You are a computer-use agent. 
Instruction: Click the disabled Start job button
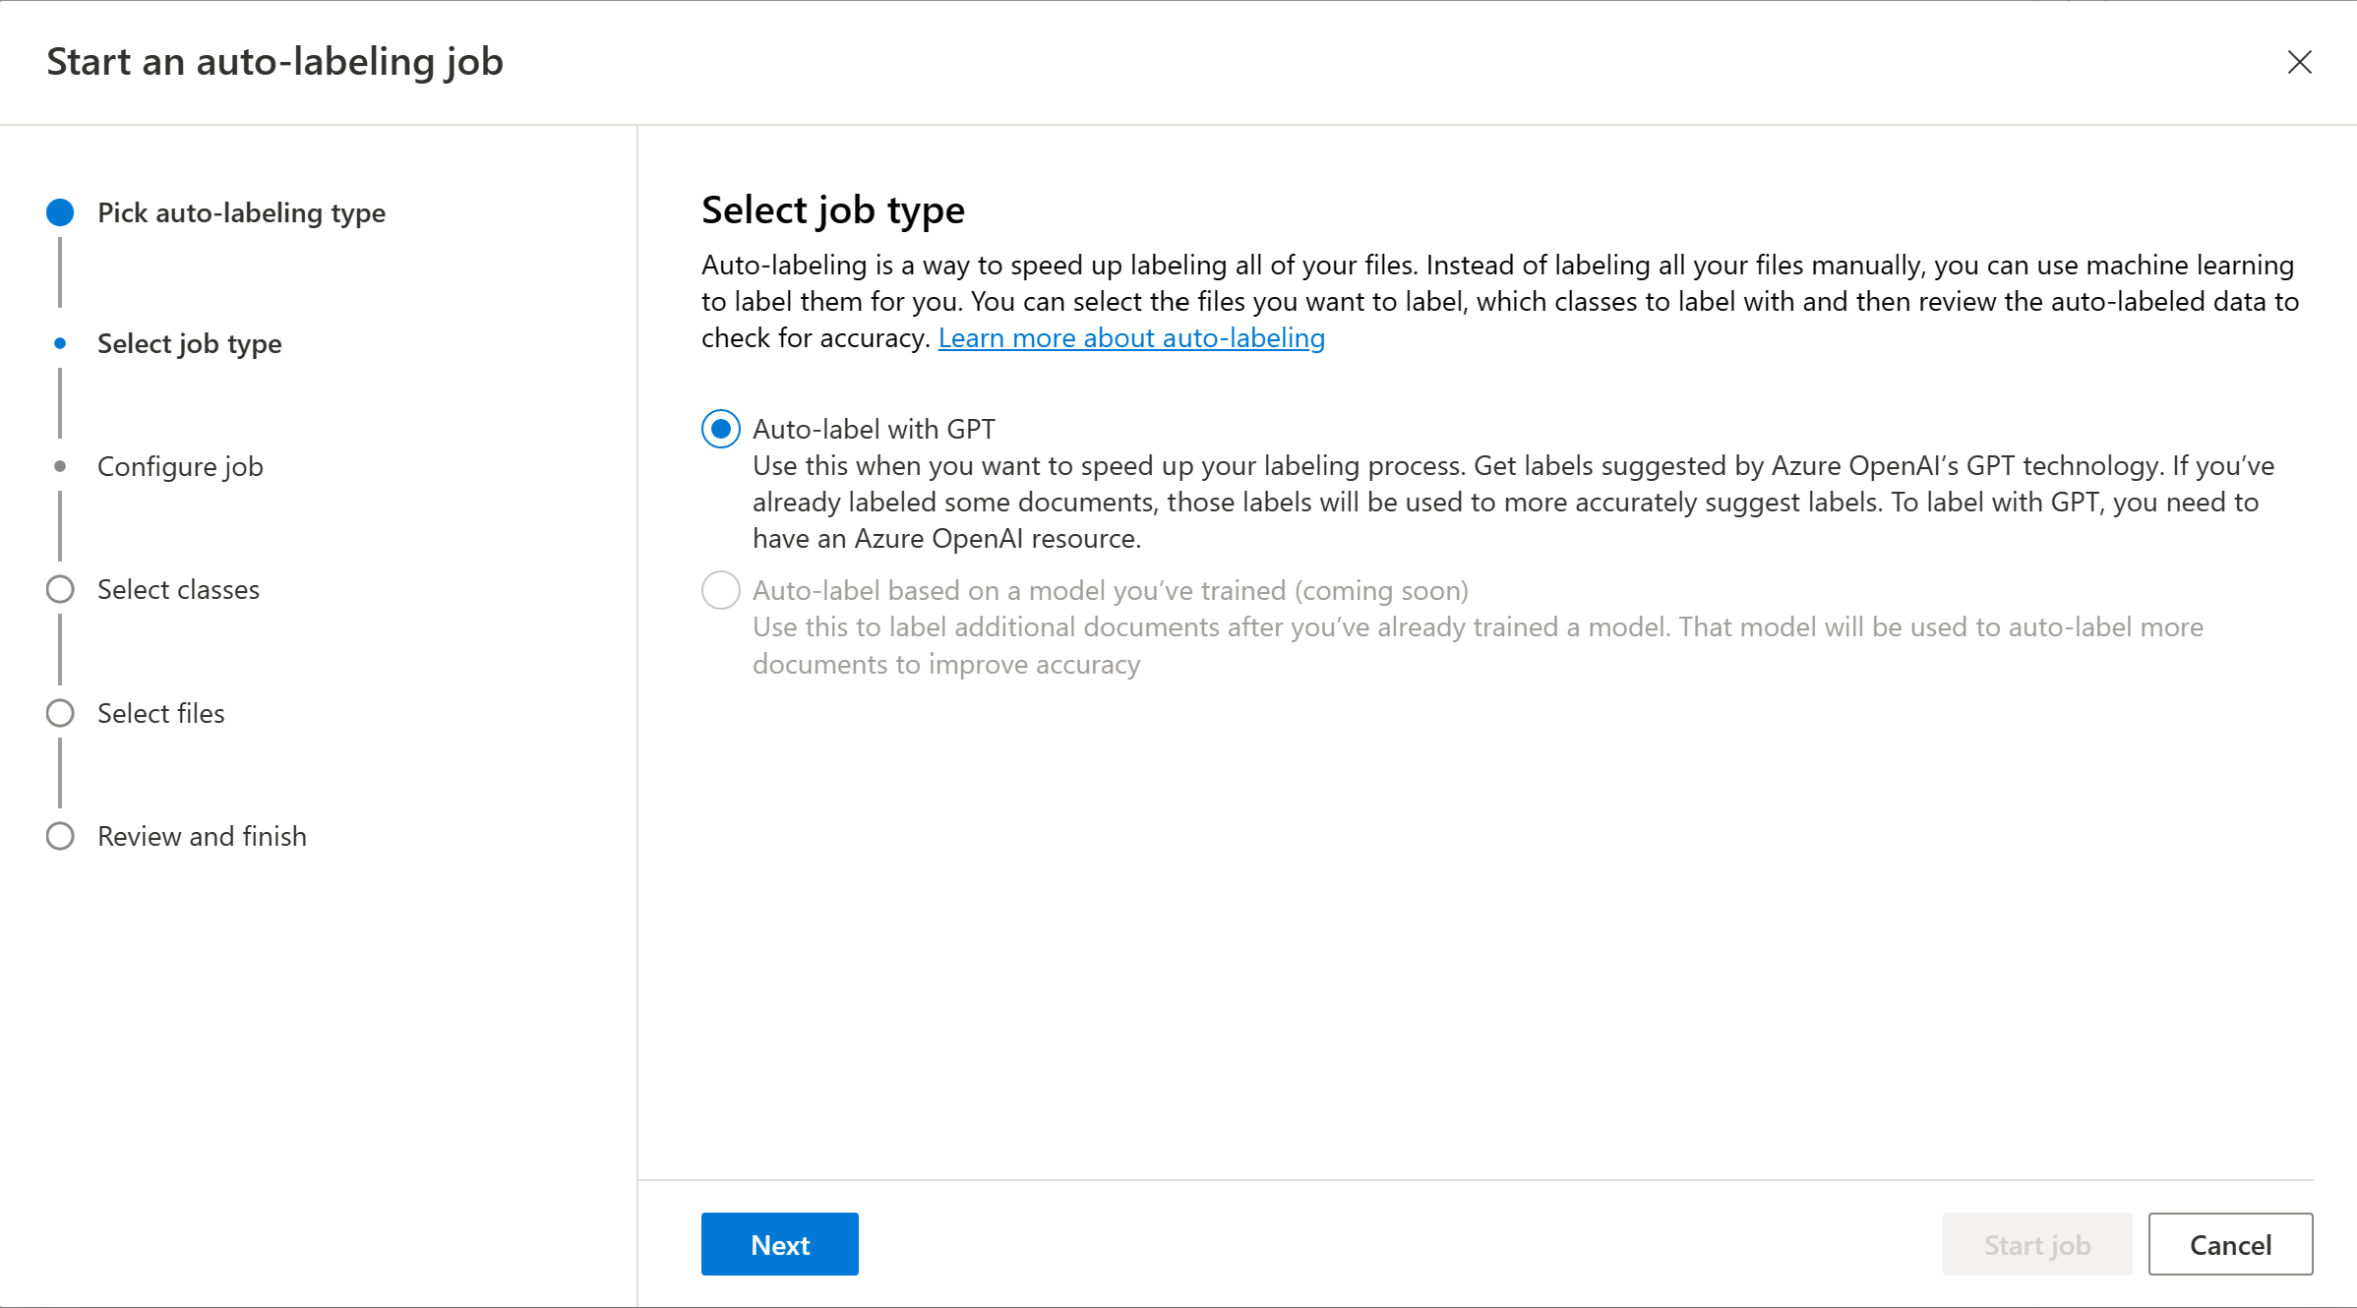tap(2036, 1244)
